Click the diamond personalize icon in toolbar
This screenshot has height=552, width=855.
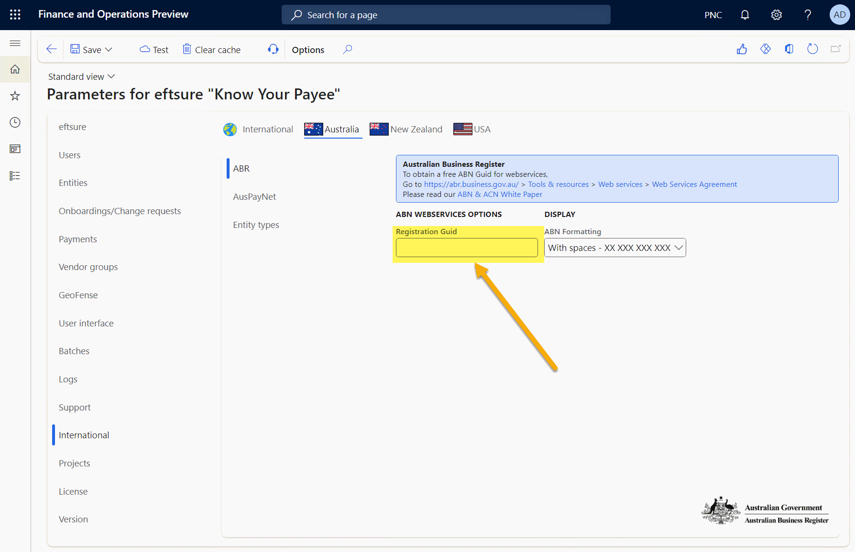click(x=766, y=49)
